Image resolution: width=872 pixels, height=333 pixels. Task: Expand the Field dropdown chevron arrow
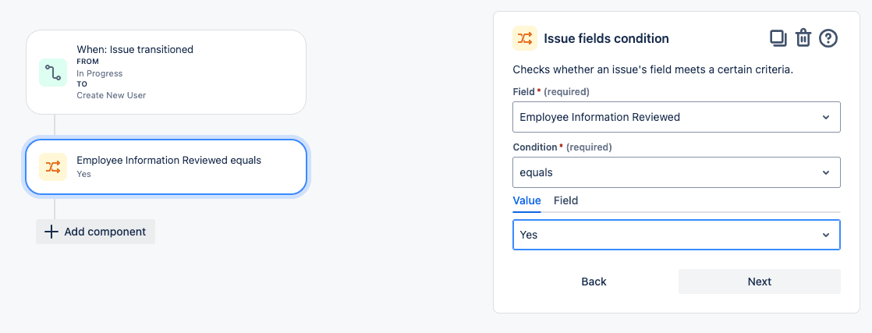click(826, 117)
